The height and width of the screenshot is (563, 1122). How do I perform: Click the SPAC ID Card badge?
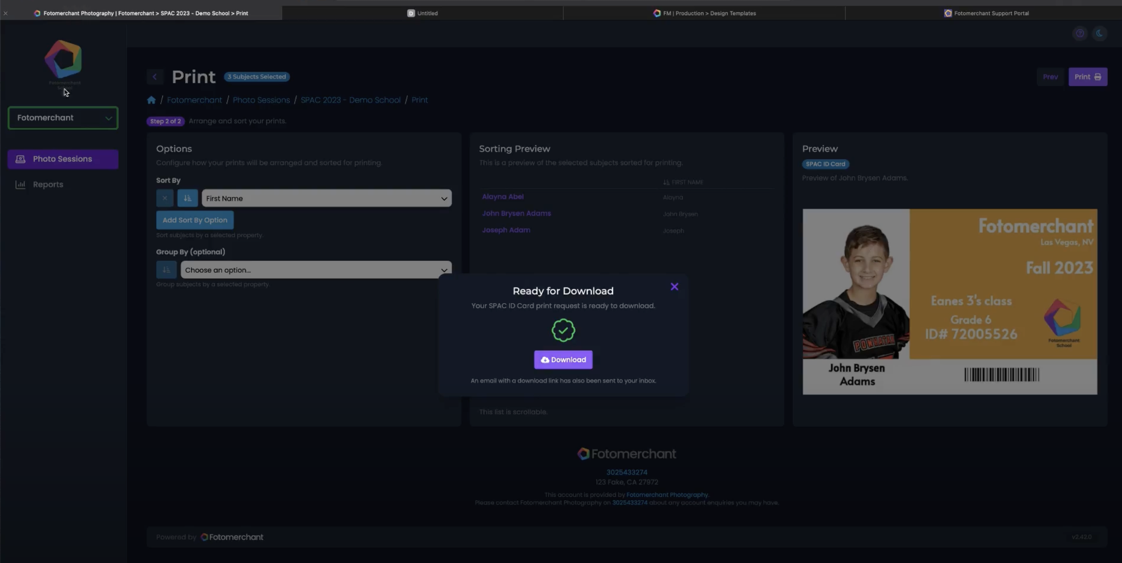[825, 164]
